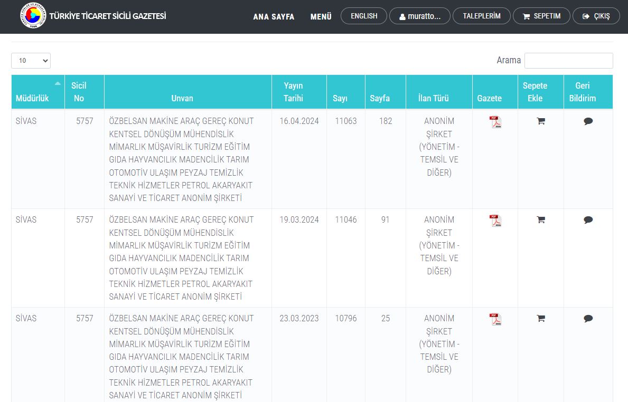Click the Arama search input field
Image resolution: width=628 pixels, height=402 pixels.
click(x=568, y=61)
